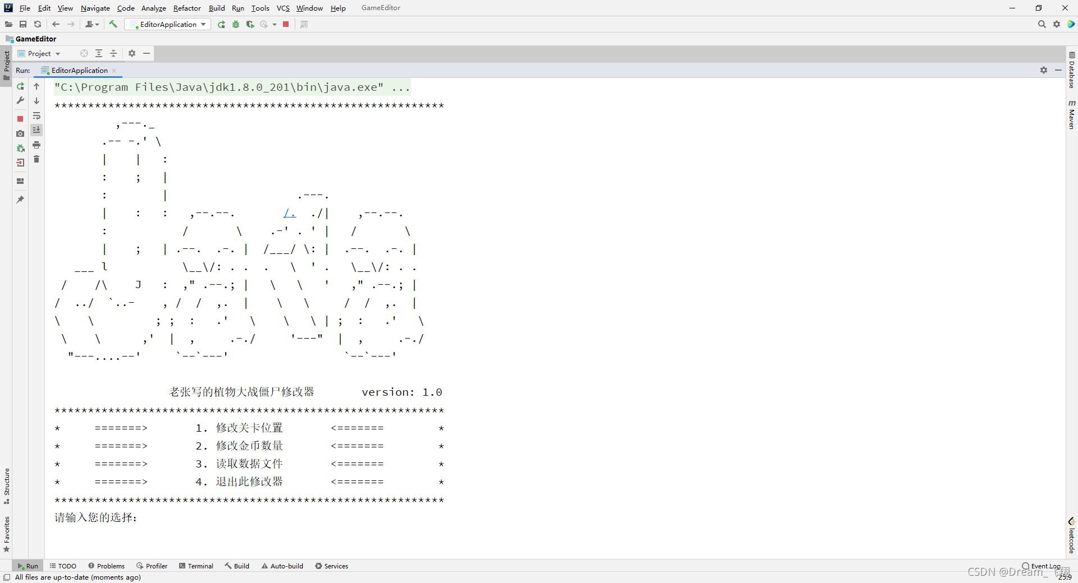Image resolution: width=1078 pixels, height=583 pixels.
Task: Open Run panel settings gear
Action: tap(1044, 70)
